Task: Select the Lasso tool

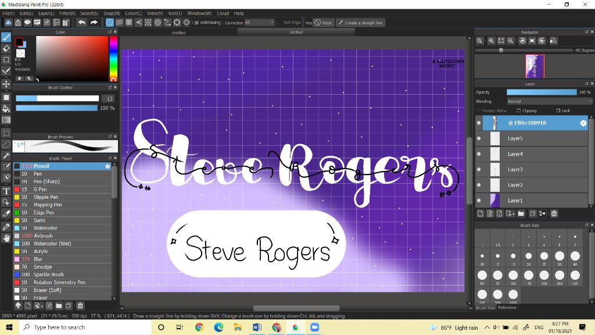Action: coord(6,144)
